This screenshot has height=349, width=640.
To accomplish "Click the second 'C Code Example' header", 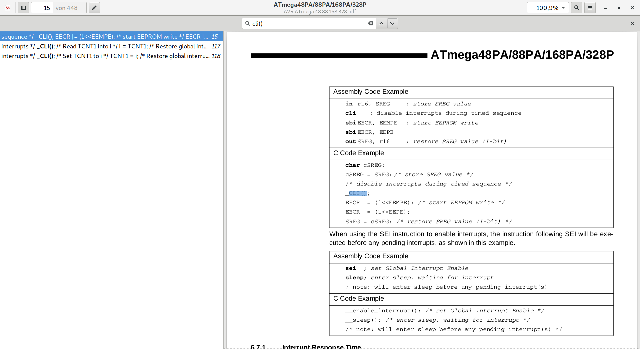I will pyautogui.click(x=359, y=299).
